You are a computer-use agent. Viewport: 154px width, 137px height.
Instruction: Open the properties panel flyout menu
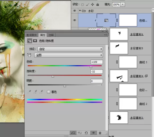106,35
